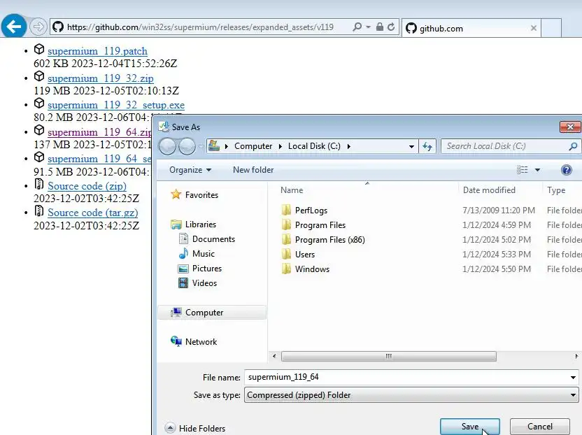Open the Save as type combo box
The width and height of the screenshot is (582, 435).
coord(411,395)
